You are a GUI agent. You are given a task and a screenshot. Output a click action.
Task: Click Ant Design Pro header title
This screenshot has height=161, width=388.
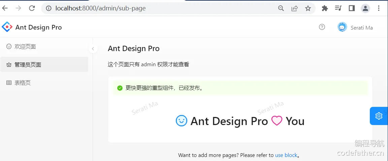click(x=39, y=27)
